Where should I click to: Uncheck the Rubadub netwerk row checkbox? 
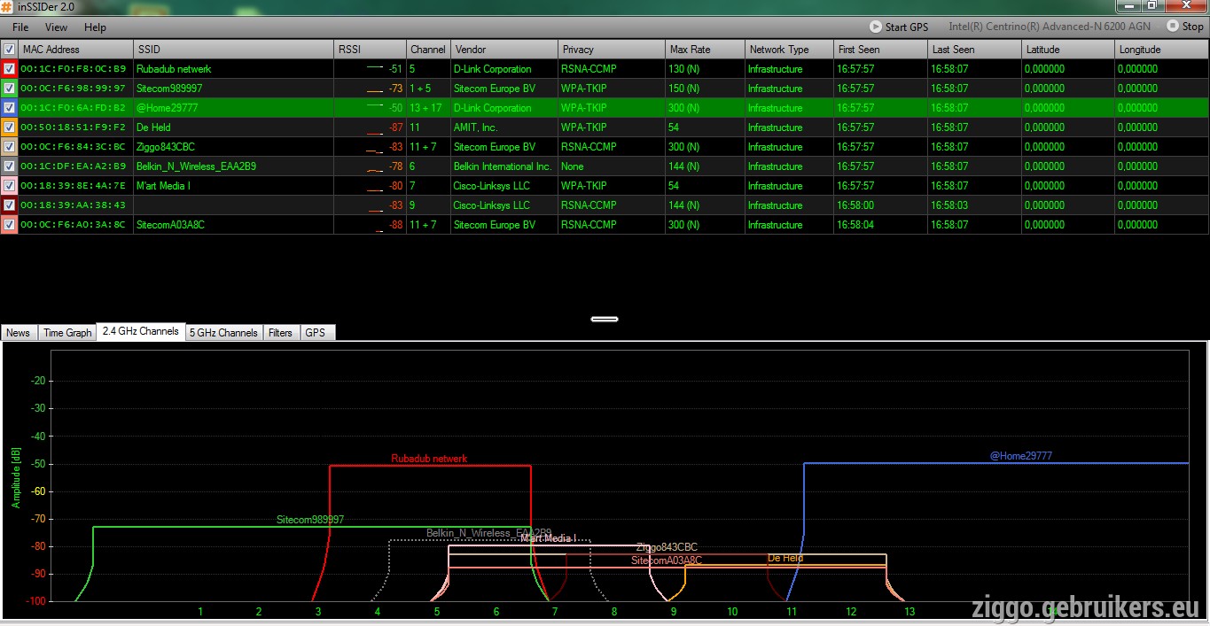coord(9,68)
